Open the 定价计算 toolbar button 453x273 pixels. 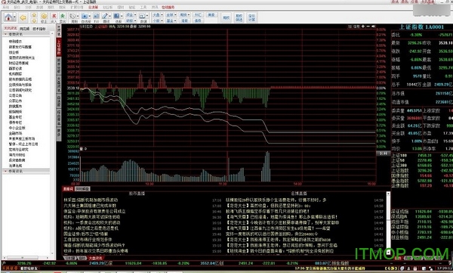(x=251, y=17)
